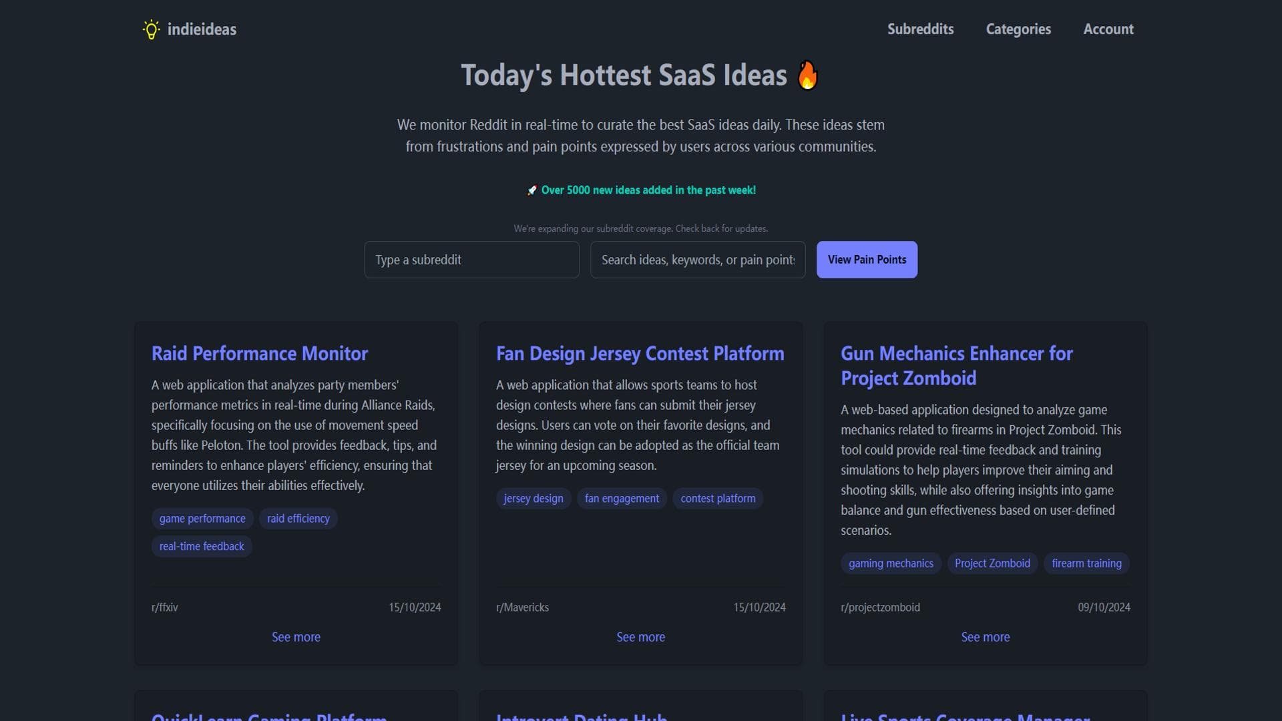Select the 'game performance' tag
This screenshot has width=1282, height=721.
[x=202, y=519]
